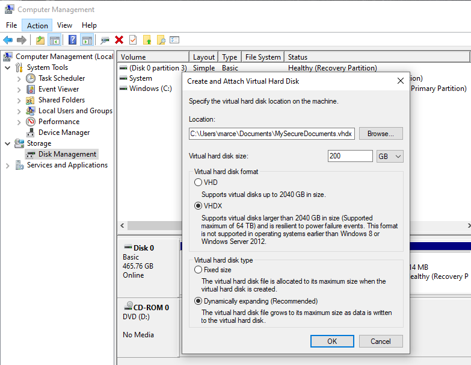Click the red X delete toolbar icon
Image resolution: width=471 pixels, height=365 pixels.
pos(119,40)
